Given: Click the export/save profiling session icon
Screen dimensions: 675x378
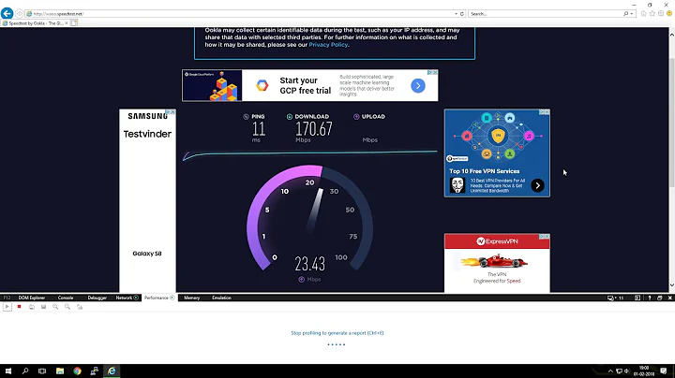Looking at the screenshot, I should [43, 307].
